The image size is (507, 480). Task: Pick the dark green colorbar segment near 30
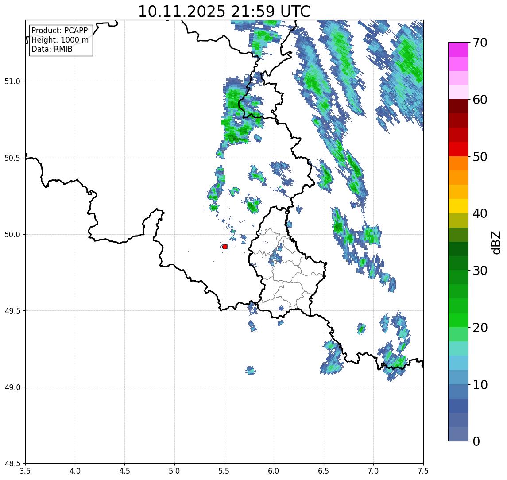click(458, 263)
